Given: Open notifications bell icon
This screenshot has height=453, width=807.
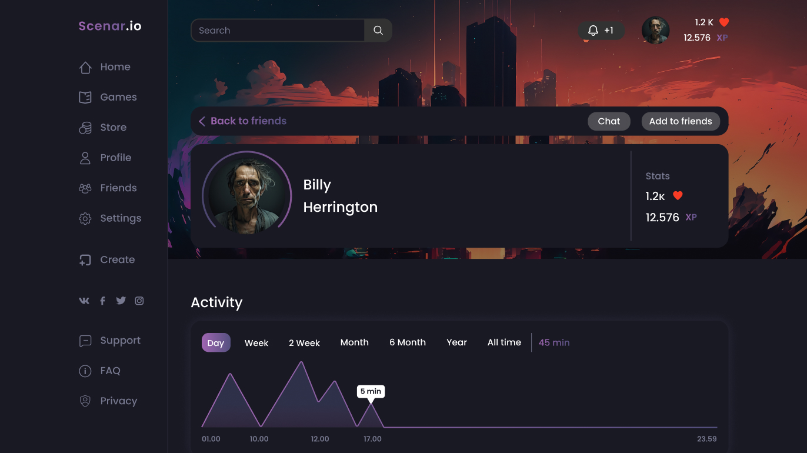Looking at the screenshot, I should [593, 31].
